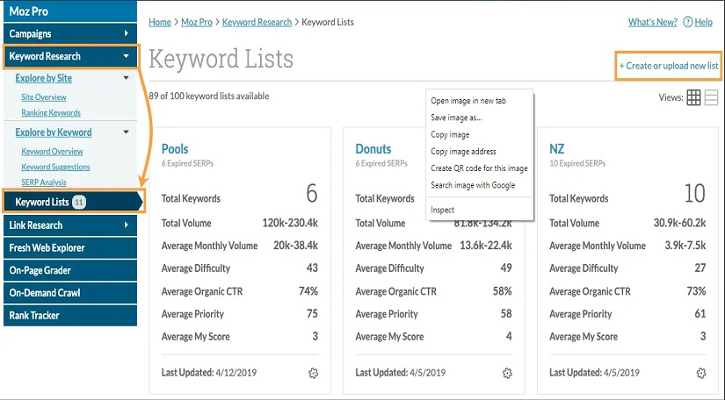Click NZ total volume 30.9k-60.2k
725x400 pixels.
pos(679,223)
